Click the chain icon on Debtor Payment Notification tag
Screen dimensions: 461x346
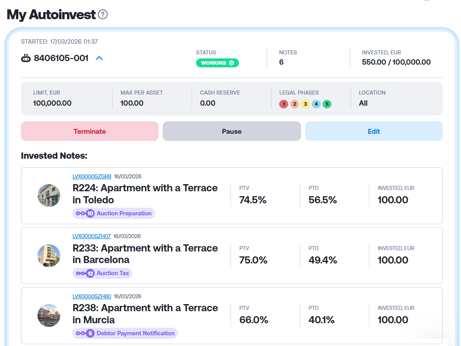80,333
